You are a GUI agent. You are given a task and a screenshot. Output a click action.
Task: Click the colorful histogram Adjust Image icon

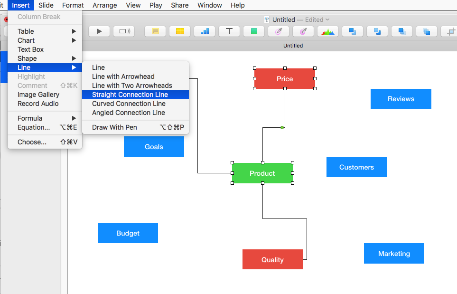pyautogui.click(x=328, y=31)
